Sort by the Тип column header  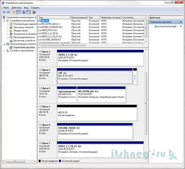pyautogui.click(x=94, y=17)
